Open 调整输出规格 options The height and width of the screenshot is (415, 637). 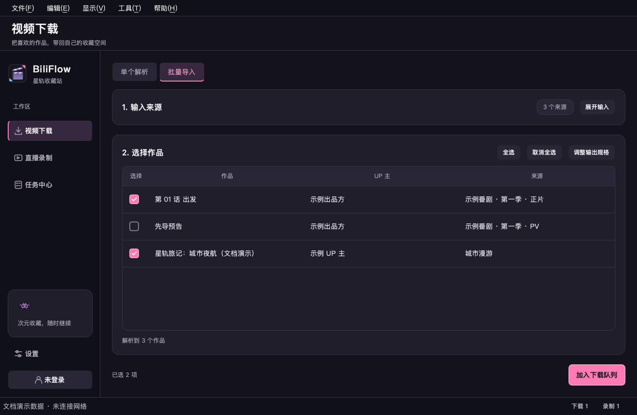click(x=591, y=152)
